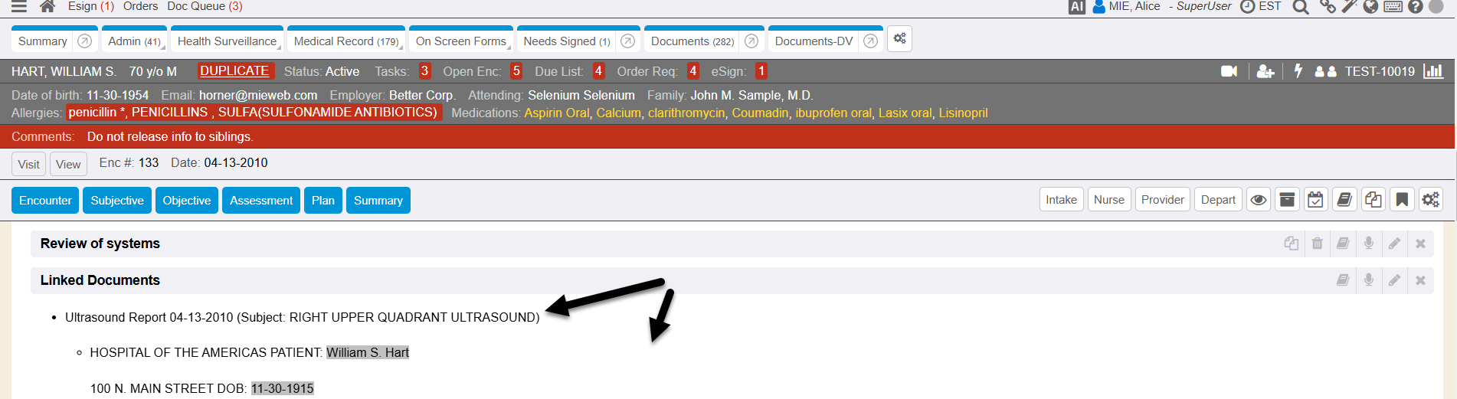1457x399 pixels.
Task: Click the microphone icon in Linked Documents row
Action: 1368,280
